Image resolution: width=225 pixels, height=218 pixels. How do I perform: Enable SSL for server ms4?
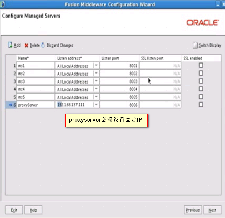click(x=201, y=89)
